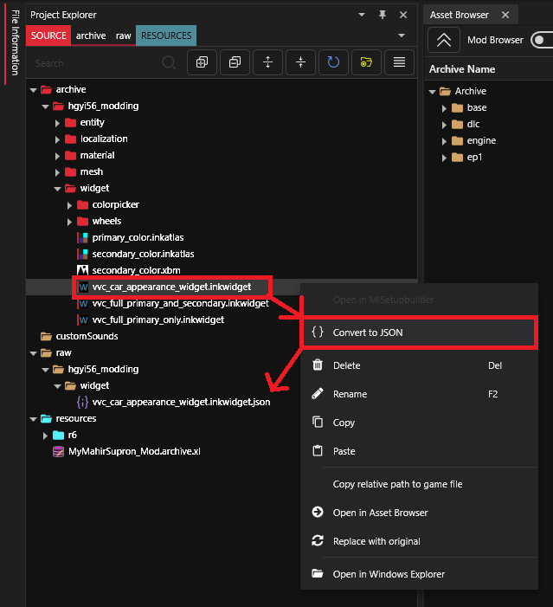Click the yellow open folder icon
This screenshot has height=607, width=553.
(366, 62)
